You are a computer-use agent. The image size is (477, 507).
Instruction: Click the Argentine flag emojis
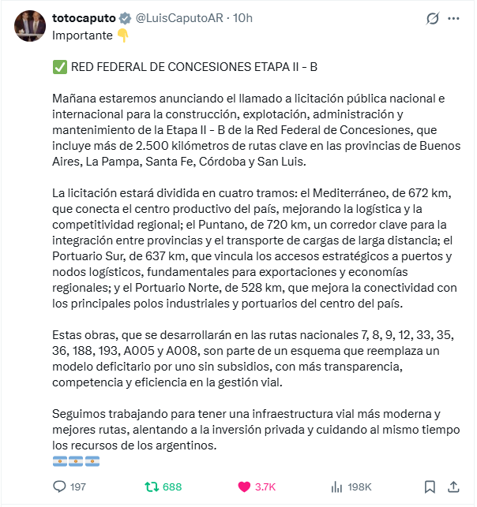[76, 461]
